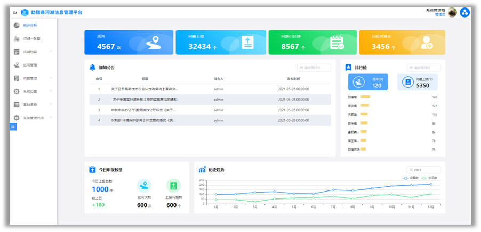The image size is (481, 232).
Task: Click the blue circular icon beside avatar
Action: pyautogui.click(x=464, y=13)
